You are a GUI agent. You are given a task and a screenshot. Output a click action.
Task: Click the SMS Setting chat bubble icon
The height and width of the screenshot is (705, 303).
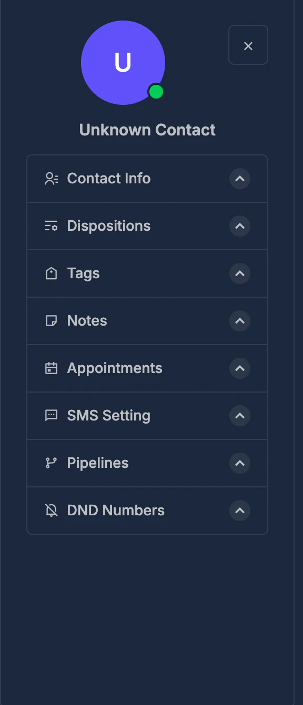(x=51, y=416)
